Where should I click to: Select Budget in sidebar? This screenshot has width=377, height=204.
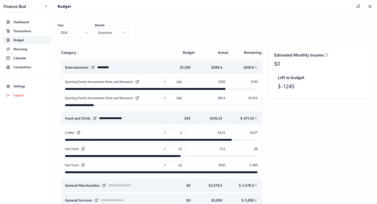coord(27,40)
